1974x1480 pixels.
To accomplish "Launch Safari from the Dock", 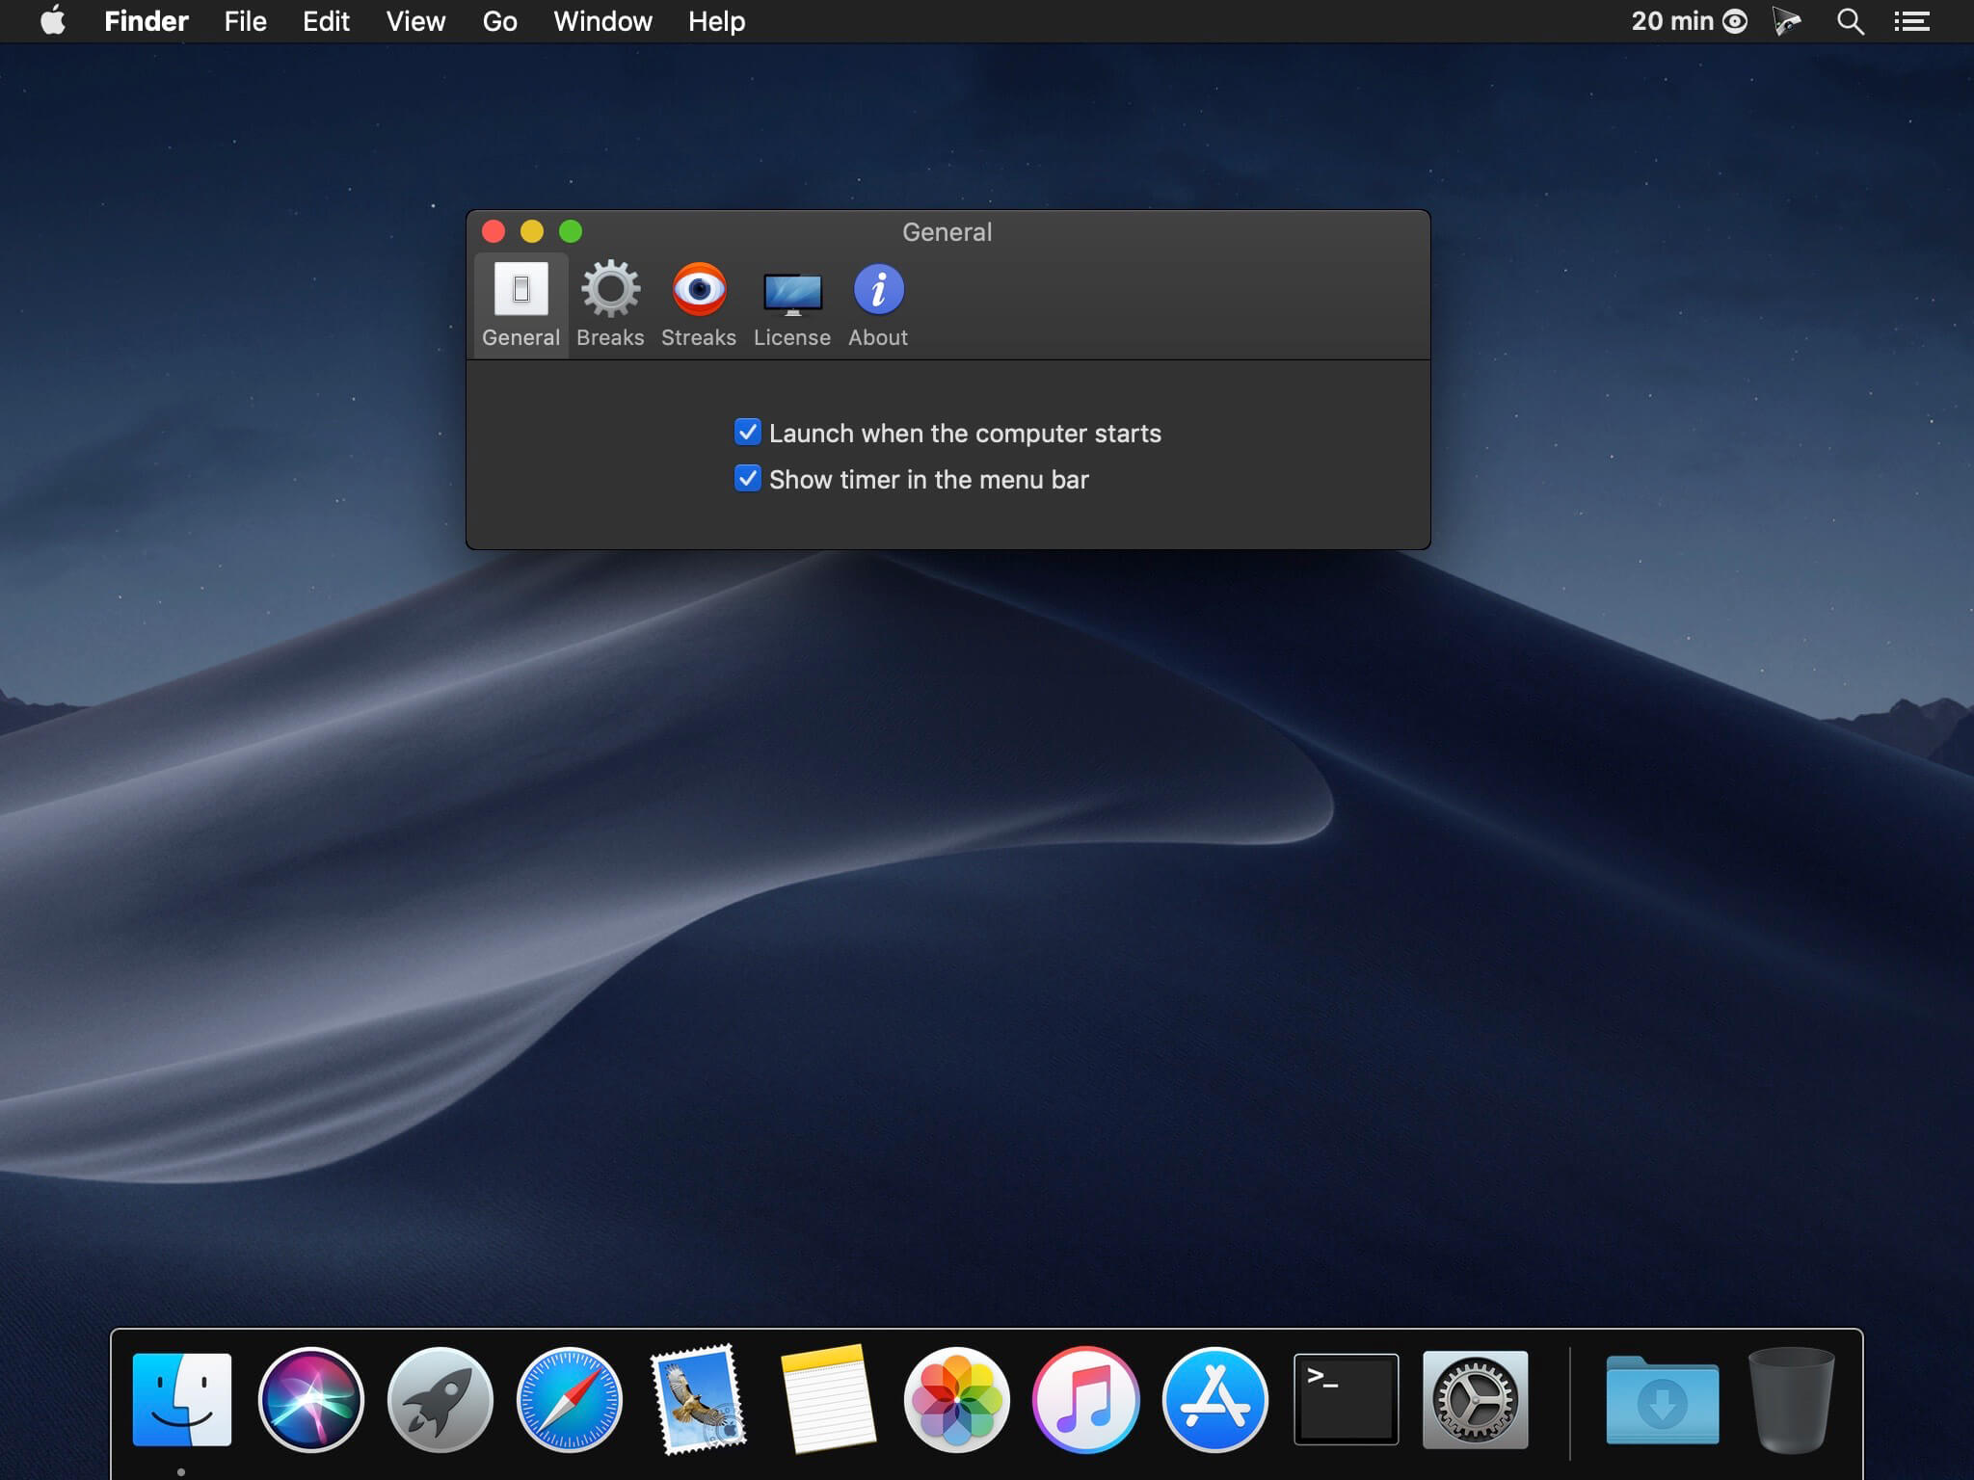I will pos(569,1399).
